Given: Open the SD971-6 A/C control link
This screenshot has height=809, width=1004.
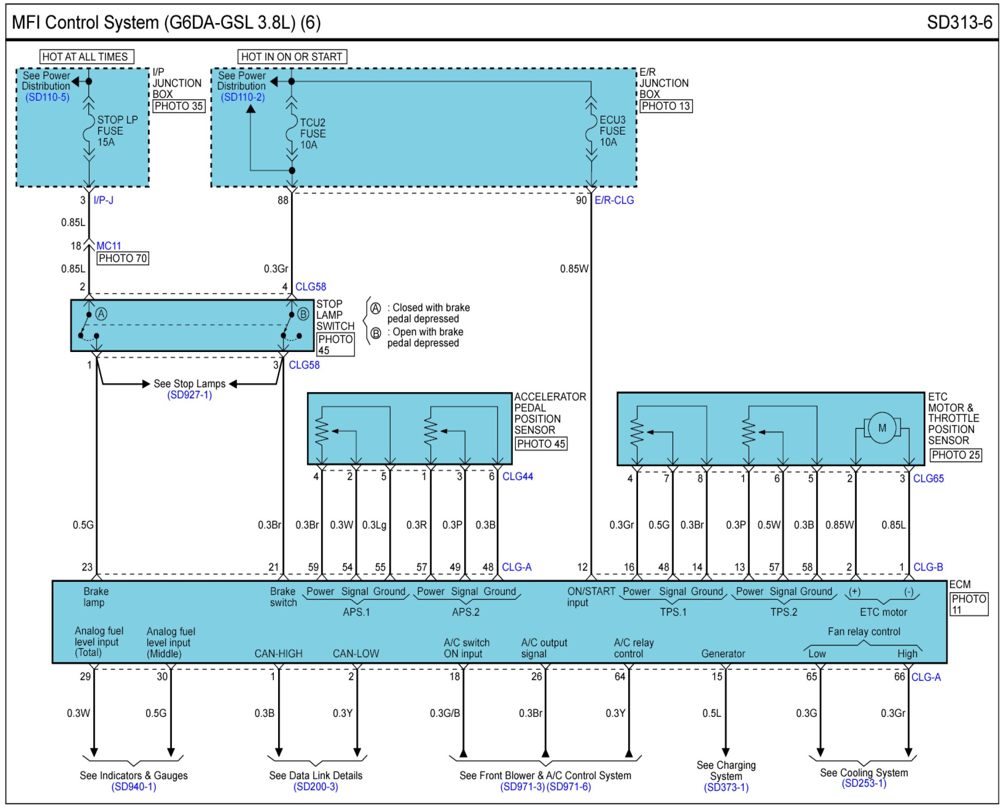Looking at the screenshot, I should 569,787.
